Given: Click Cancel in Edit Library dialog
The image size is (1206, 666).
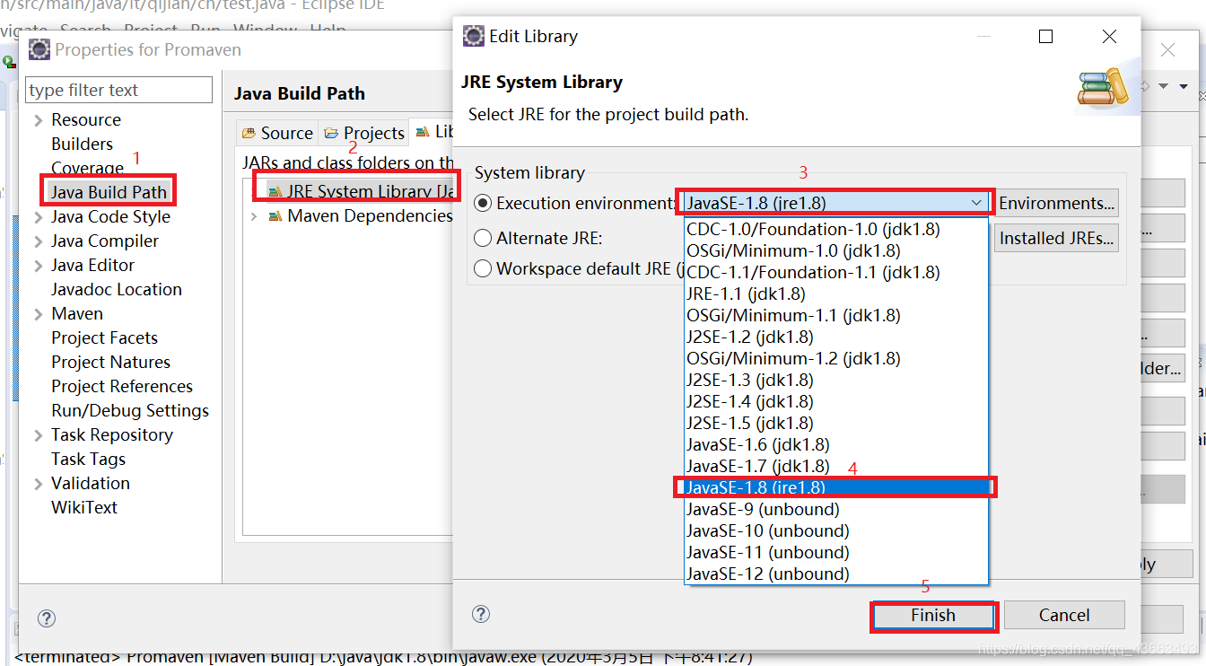Looking at the screenshot, I should [1064, 616].
